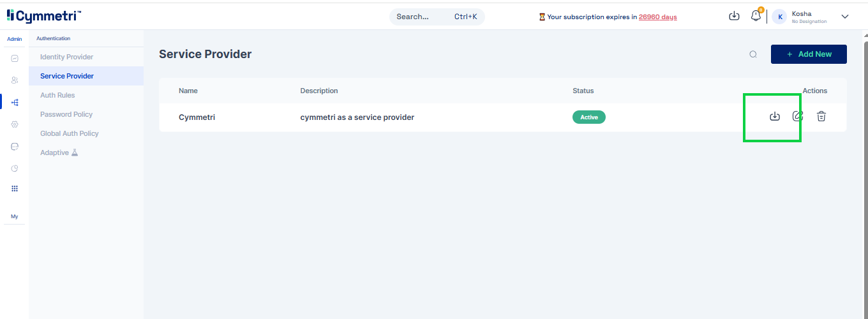
Task: Click the Status column header
Action: click(583, 91)
